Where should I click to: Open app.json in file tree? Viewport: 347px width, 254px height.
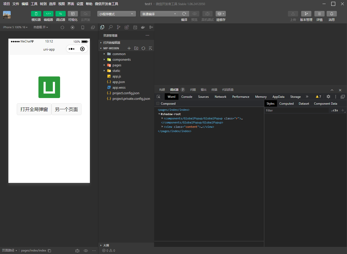pyautogui.click(x=118, y=82)
